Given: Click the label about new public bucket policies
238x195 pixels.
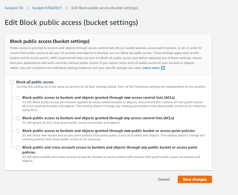Looking at the screenshot, I should tap(108, 131).
